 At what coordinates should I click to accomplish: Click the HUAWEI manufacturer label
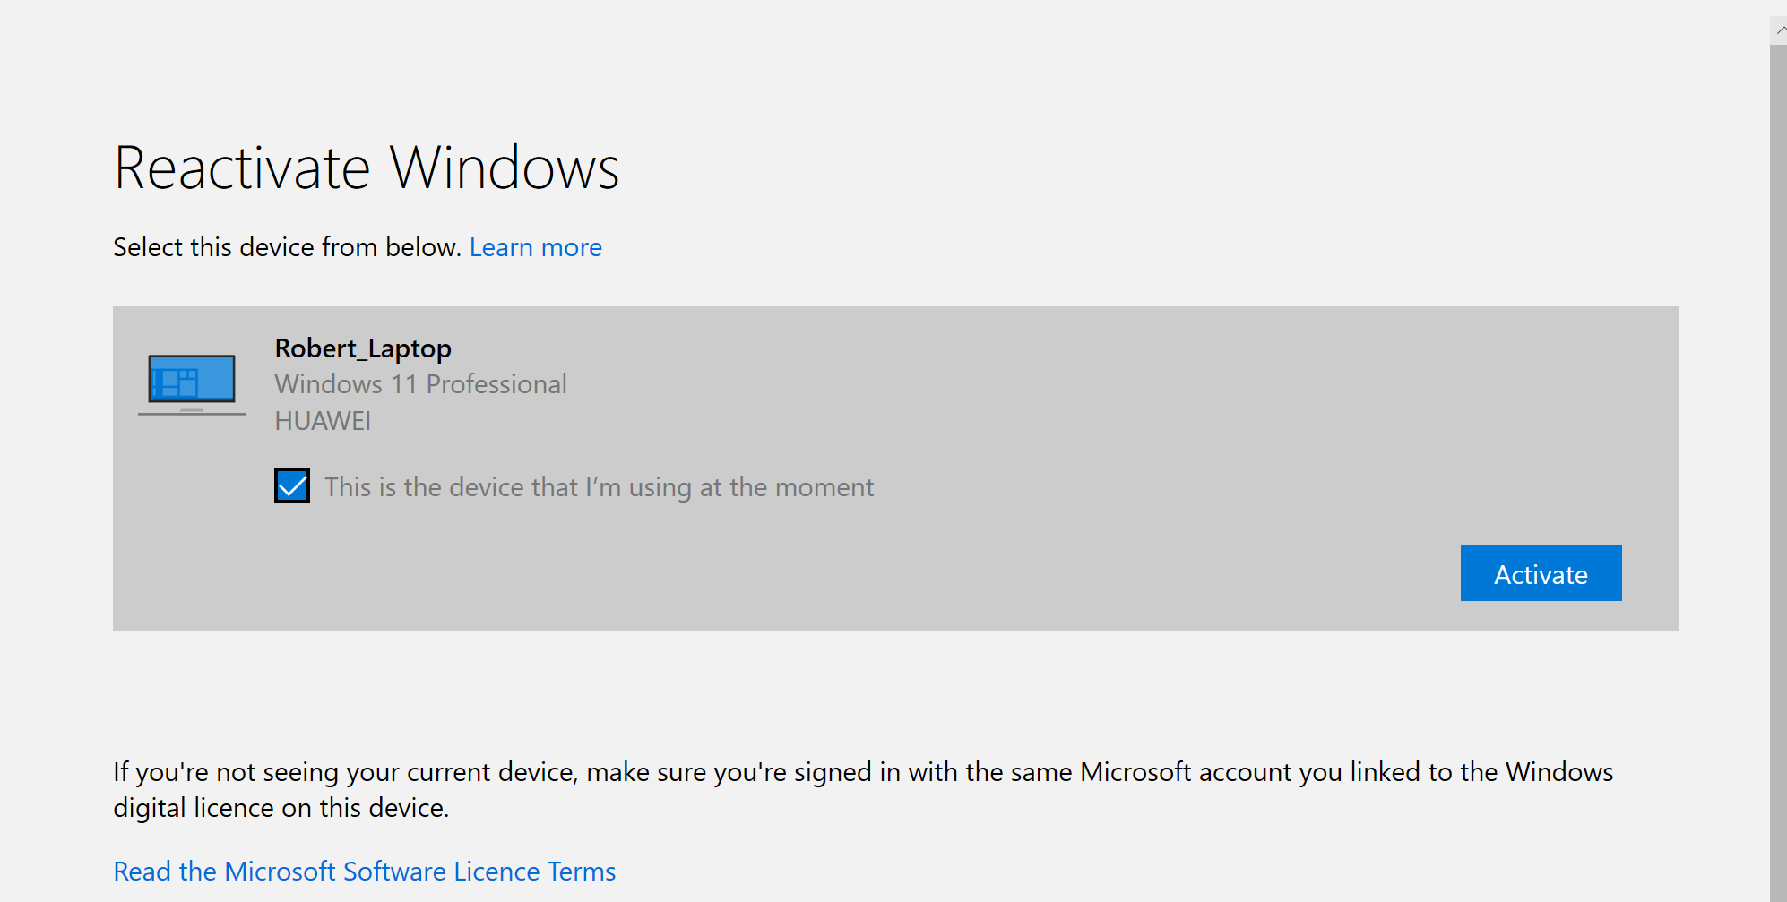click(323, 421)
